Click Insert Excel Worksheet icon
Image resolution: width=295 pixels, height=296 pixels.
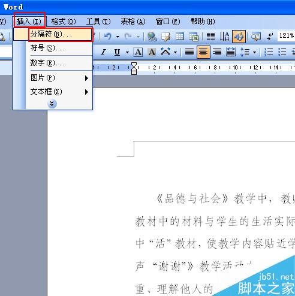click(x=194, y=37)
